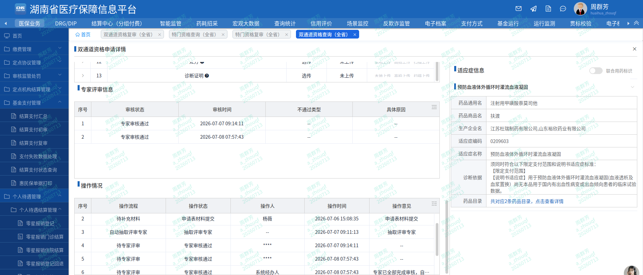Collapse 个人待遇管理 sidebar menu
Viewport: 643px width, 275px height.
coord(34,197)
